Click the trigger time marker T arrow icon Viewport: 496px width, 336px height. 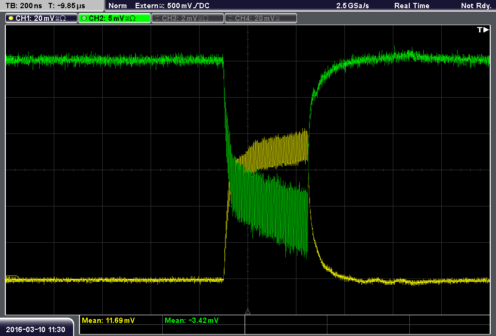483,29
